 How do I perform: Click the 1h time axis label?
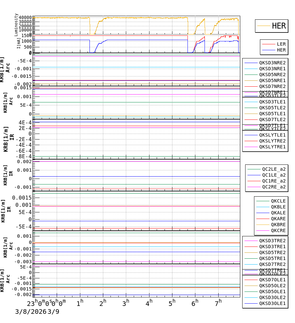[80, 303]
